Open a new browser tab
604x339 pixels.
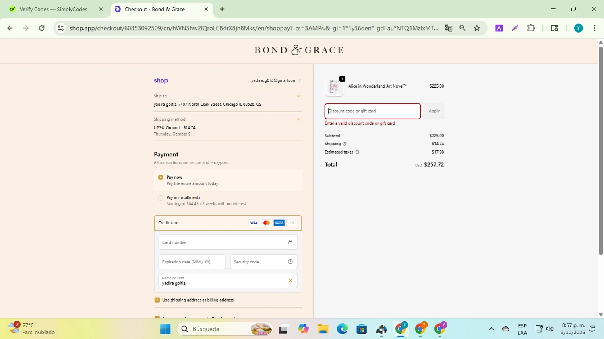point(222,9)
